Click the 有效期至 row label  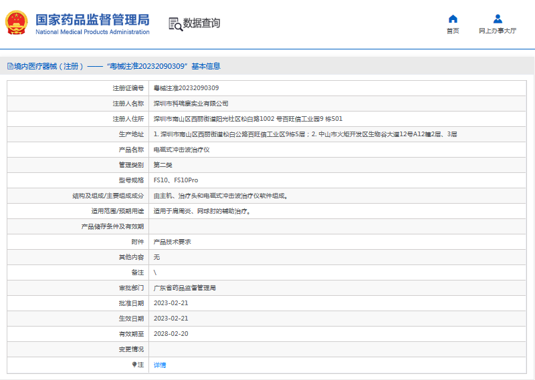tap(131, 334)
